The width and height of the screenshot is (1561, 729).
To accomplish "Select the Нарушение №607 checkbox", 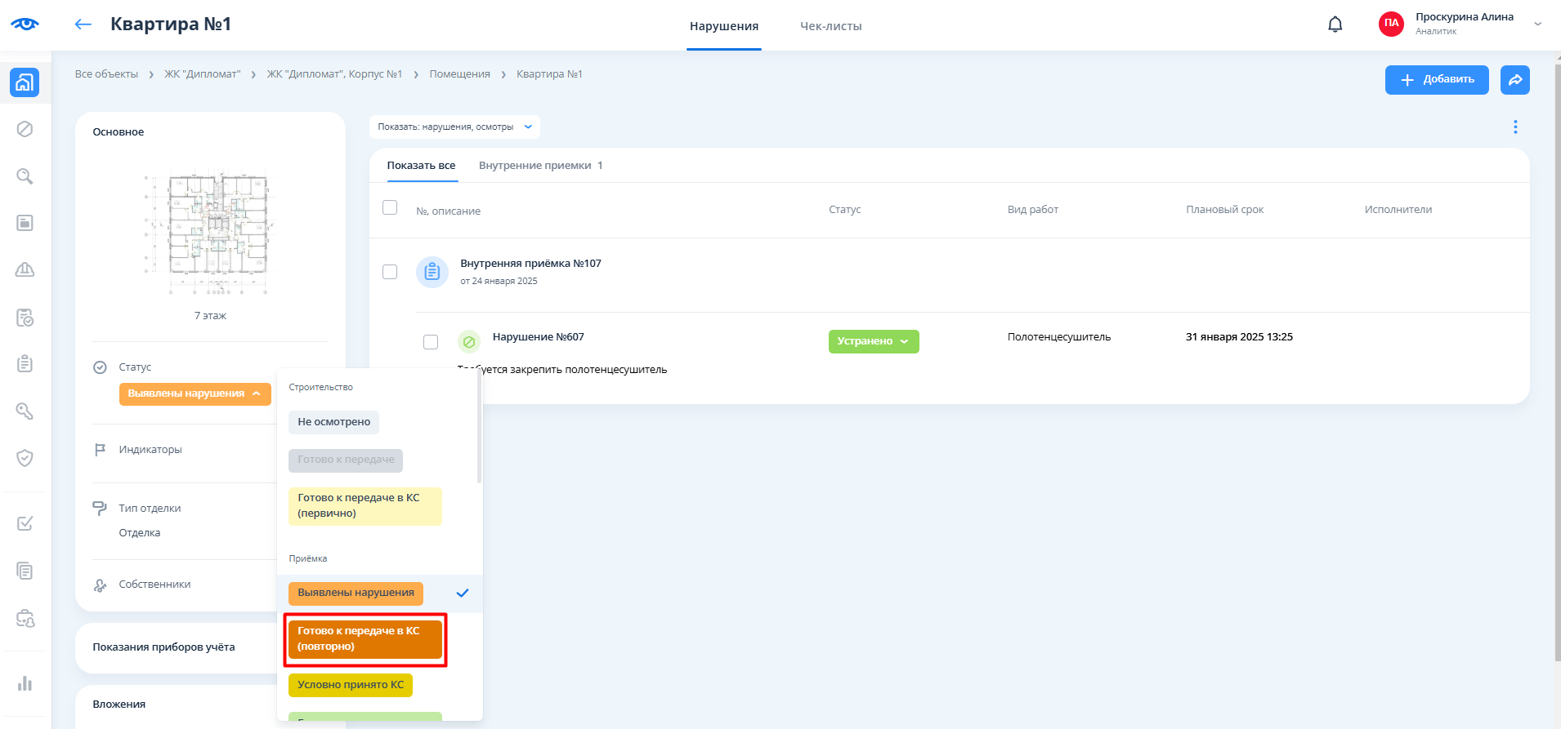I will coord(431,342).
